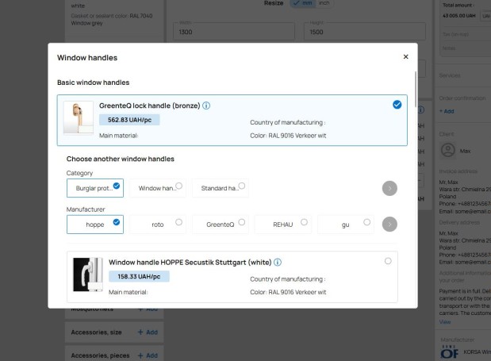Toggle selected checkmark on GreenteQ lock handle
The width and height of the screenshot is (491, 361).
pyautogui.click(x=397, y=105)
